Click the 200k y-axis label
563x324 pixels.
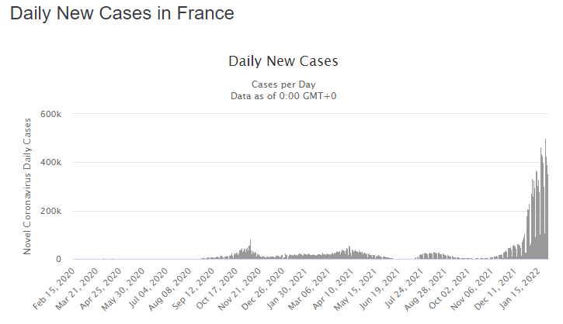pos(51,211)
